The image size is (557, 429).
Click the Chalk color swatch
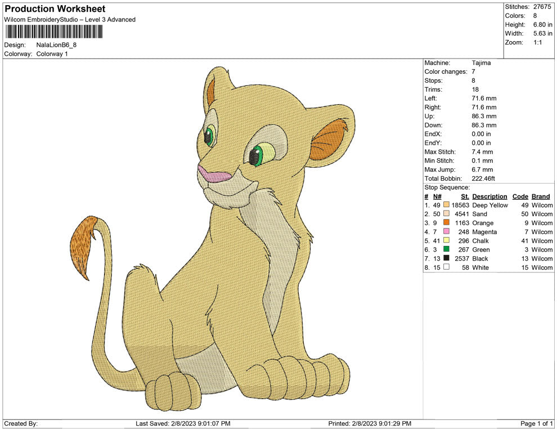[446, 240]
